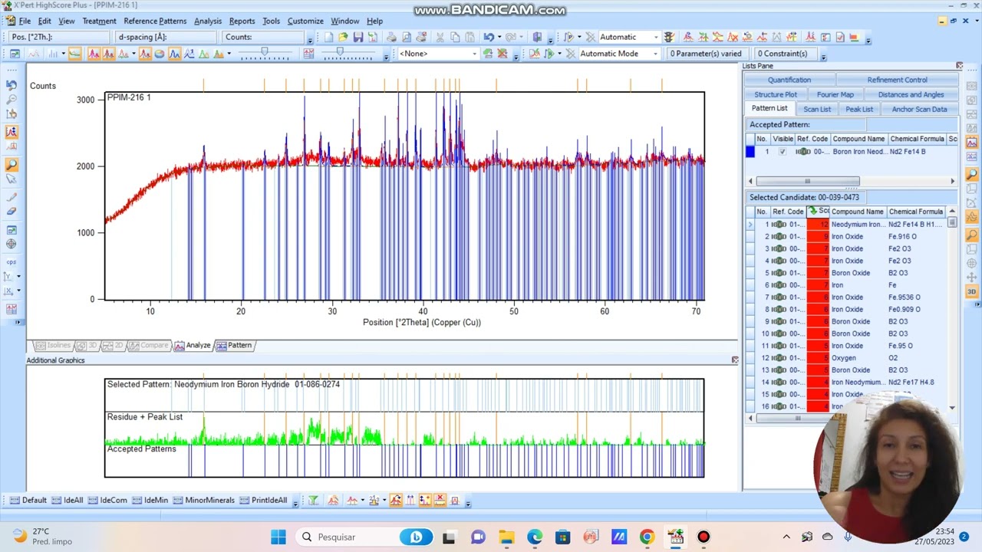Open Microsoft Edge from the taskbar
982x552 pixels.
tap(535, 537)
